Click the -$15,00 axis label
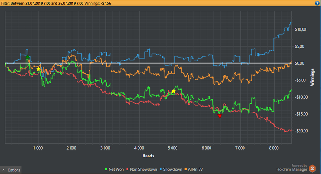 click(301, 114)
